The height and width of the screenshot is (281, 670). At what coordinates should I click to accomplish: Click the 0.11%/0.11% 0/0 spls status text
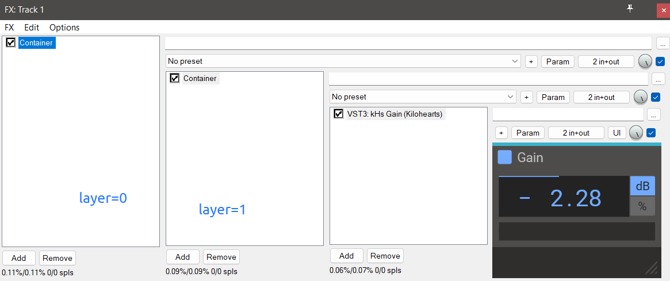point(37,272)
